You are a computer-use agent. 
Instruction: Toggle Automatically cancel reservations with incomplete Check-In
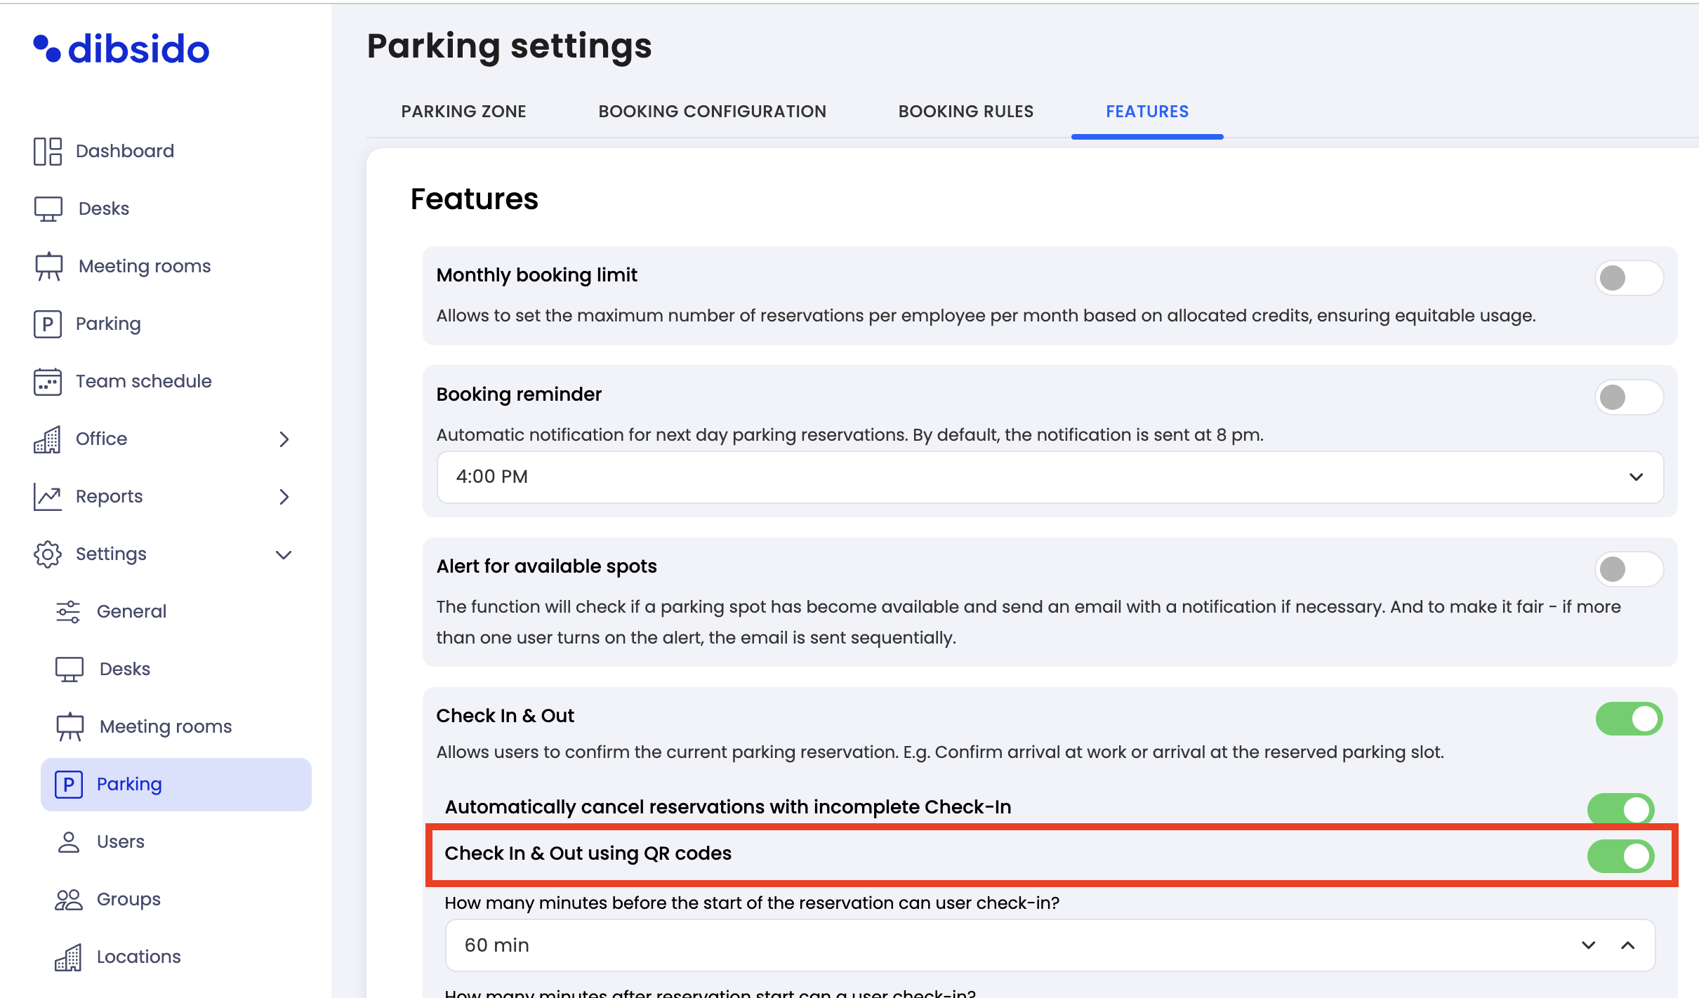point(1621,809)
